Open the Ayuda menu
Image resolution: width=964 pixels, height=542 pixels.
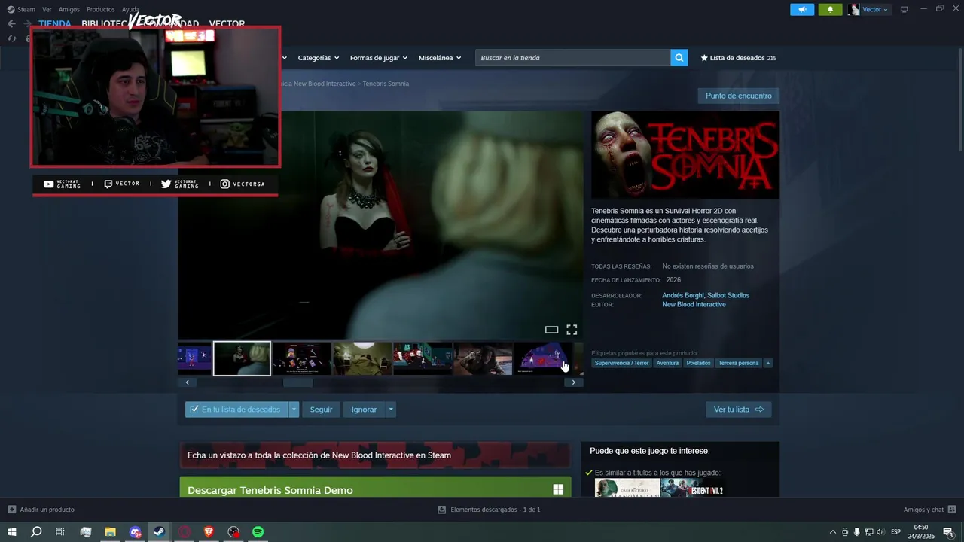(x=131, y=9)
